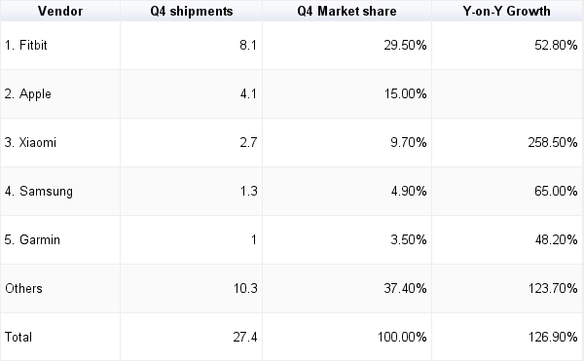
Task: Select the empty Apple growth cell
Action: click(x=507, y=93)
